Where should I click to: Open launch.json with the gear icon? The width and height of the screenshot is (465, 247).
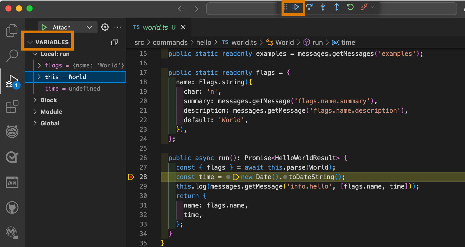point(105,27)
